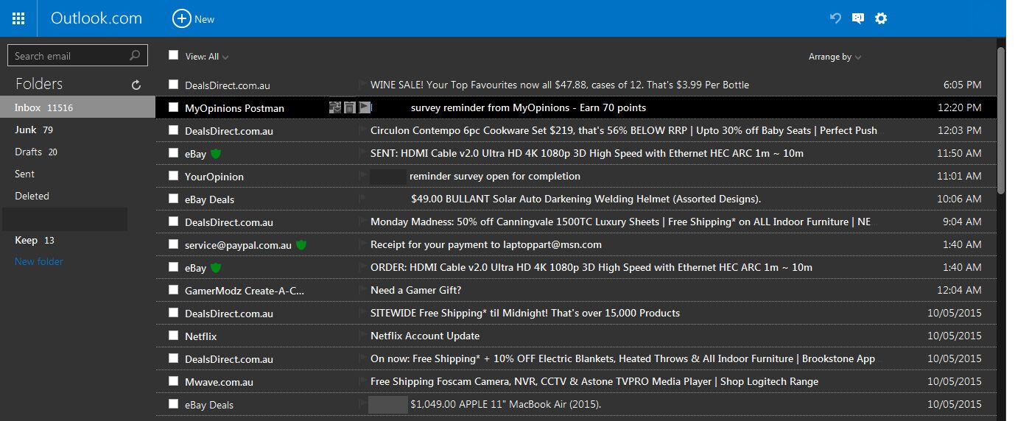Click the YourOpinion sender name

coord(214,177)
